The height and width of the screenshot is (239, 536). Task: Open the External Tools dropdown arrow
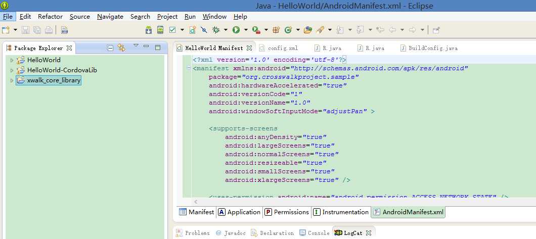266,30
